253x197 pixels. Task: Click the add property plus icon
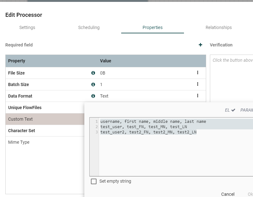201,45
